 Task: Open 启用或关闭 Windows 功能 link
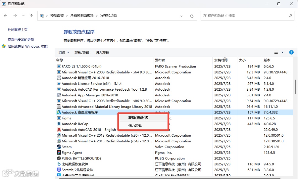coord(28,47)
